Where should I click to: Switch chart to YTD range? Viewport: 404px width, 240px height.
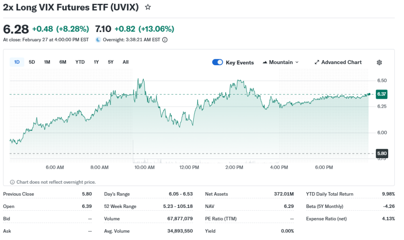click(80, 62)
